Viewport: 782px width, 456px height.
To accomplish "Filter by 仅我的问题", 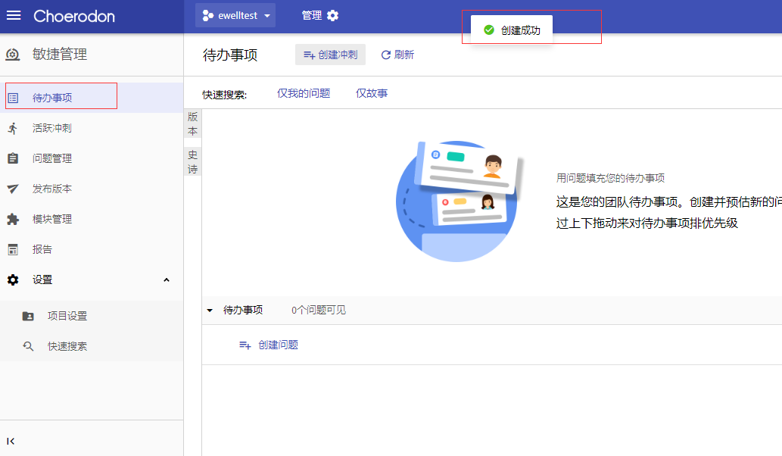I will point(304,93).
